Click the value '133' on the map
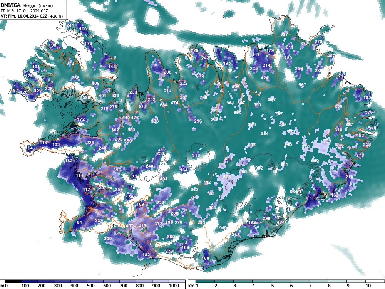 (x=133, y=177)
